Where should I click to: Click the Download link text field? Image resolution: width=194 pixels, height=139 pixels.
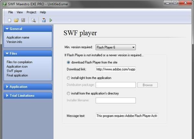[116, 69]
